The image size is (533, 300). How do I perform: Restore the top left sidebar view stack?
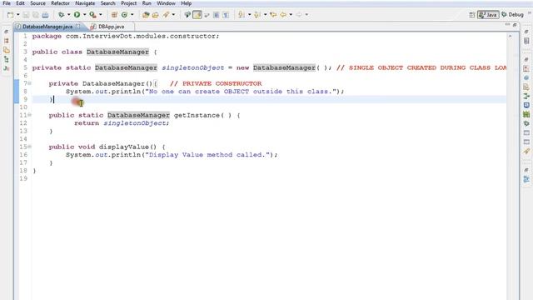pyautogui.click(x=6, y=32)
